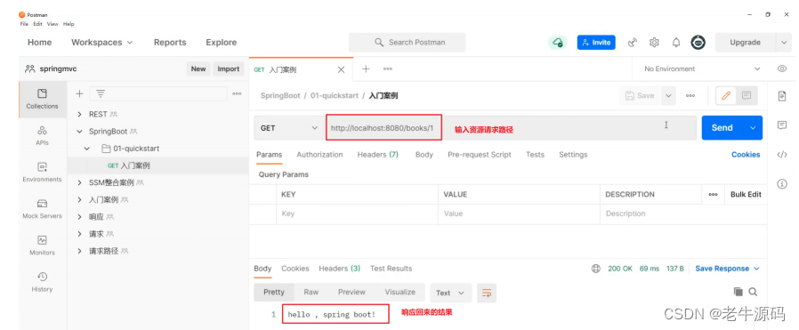
Task: Switch to the request Headers (7) tab
Action: 377,154
